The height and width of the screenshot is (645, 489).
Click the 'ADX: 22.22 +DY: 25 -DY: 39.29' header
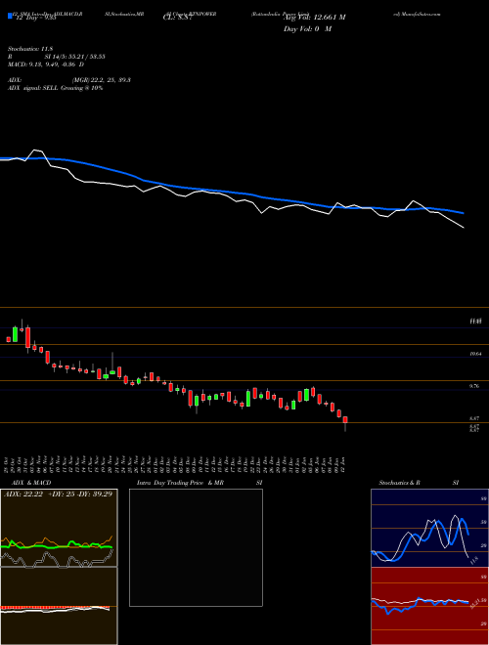coord(58,494)
